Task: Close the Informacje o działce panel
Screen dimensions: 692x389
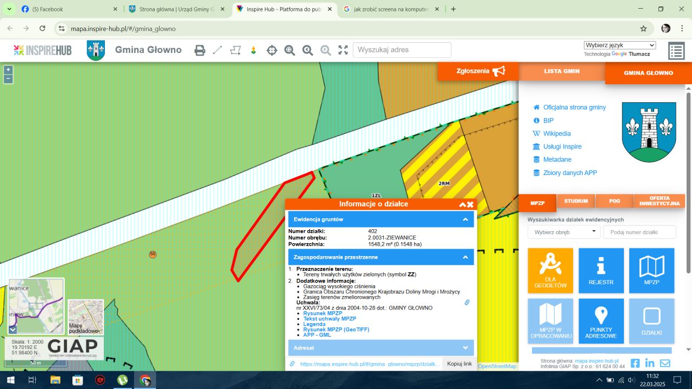Action: click(x=470, y=204)
